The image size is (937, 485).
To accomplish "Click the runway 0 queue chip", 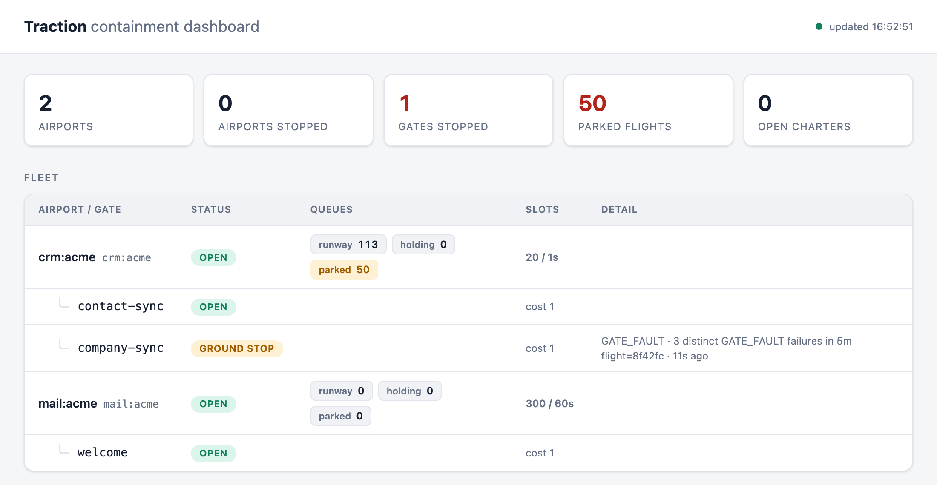I will click(x=342, y=391).
